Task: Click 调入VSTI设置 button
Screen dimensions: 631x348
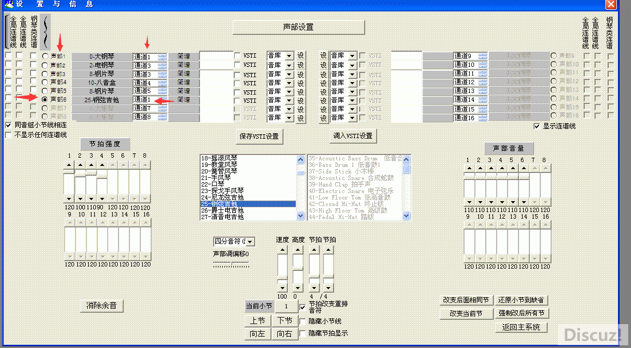Action: coord(353,136)
